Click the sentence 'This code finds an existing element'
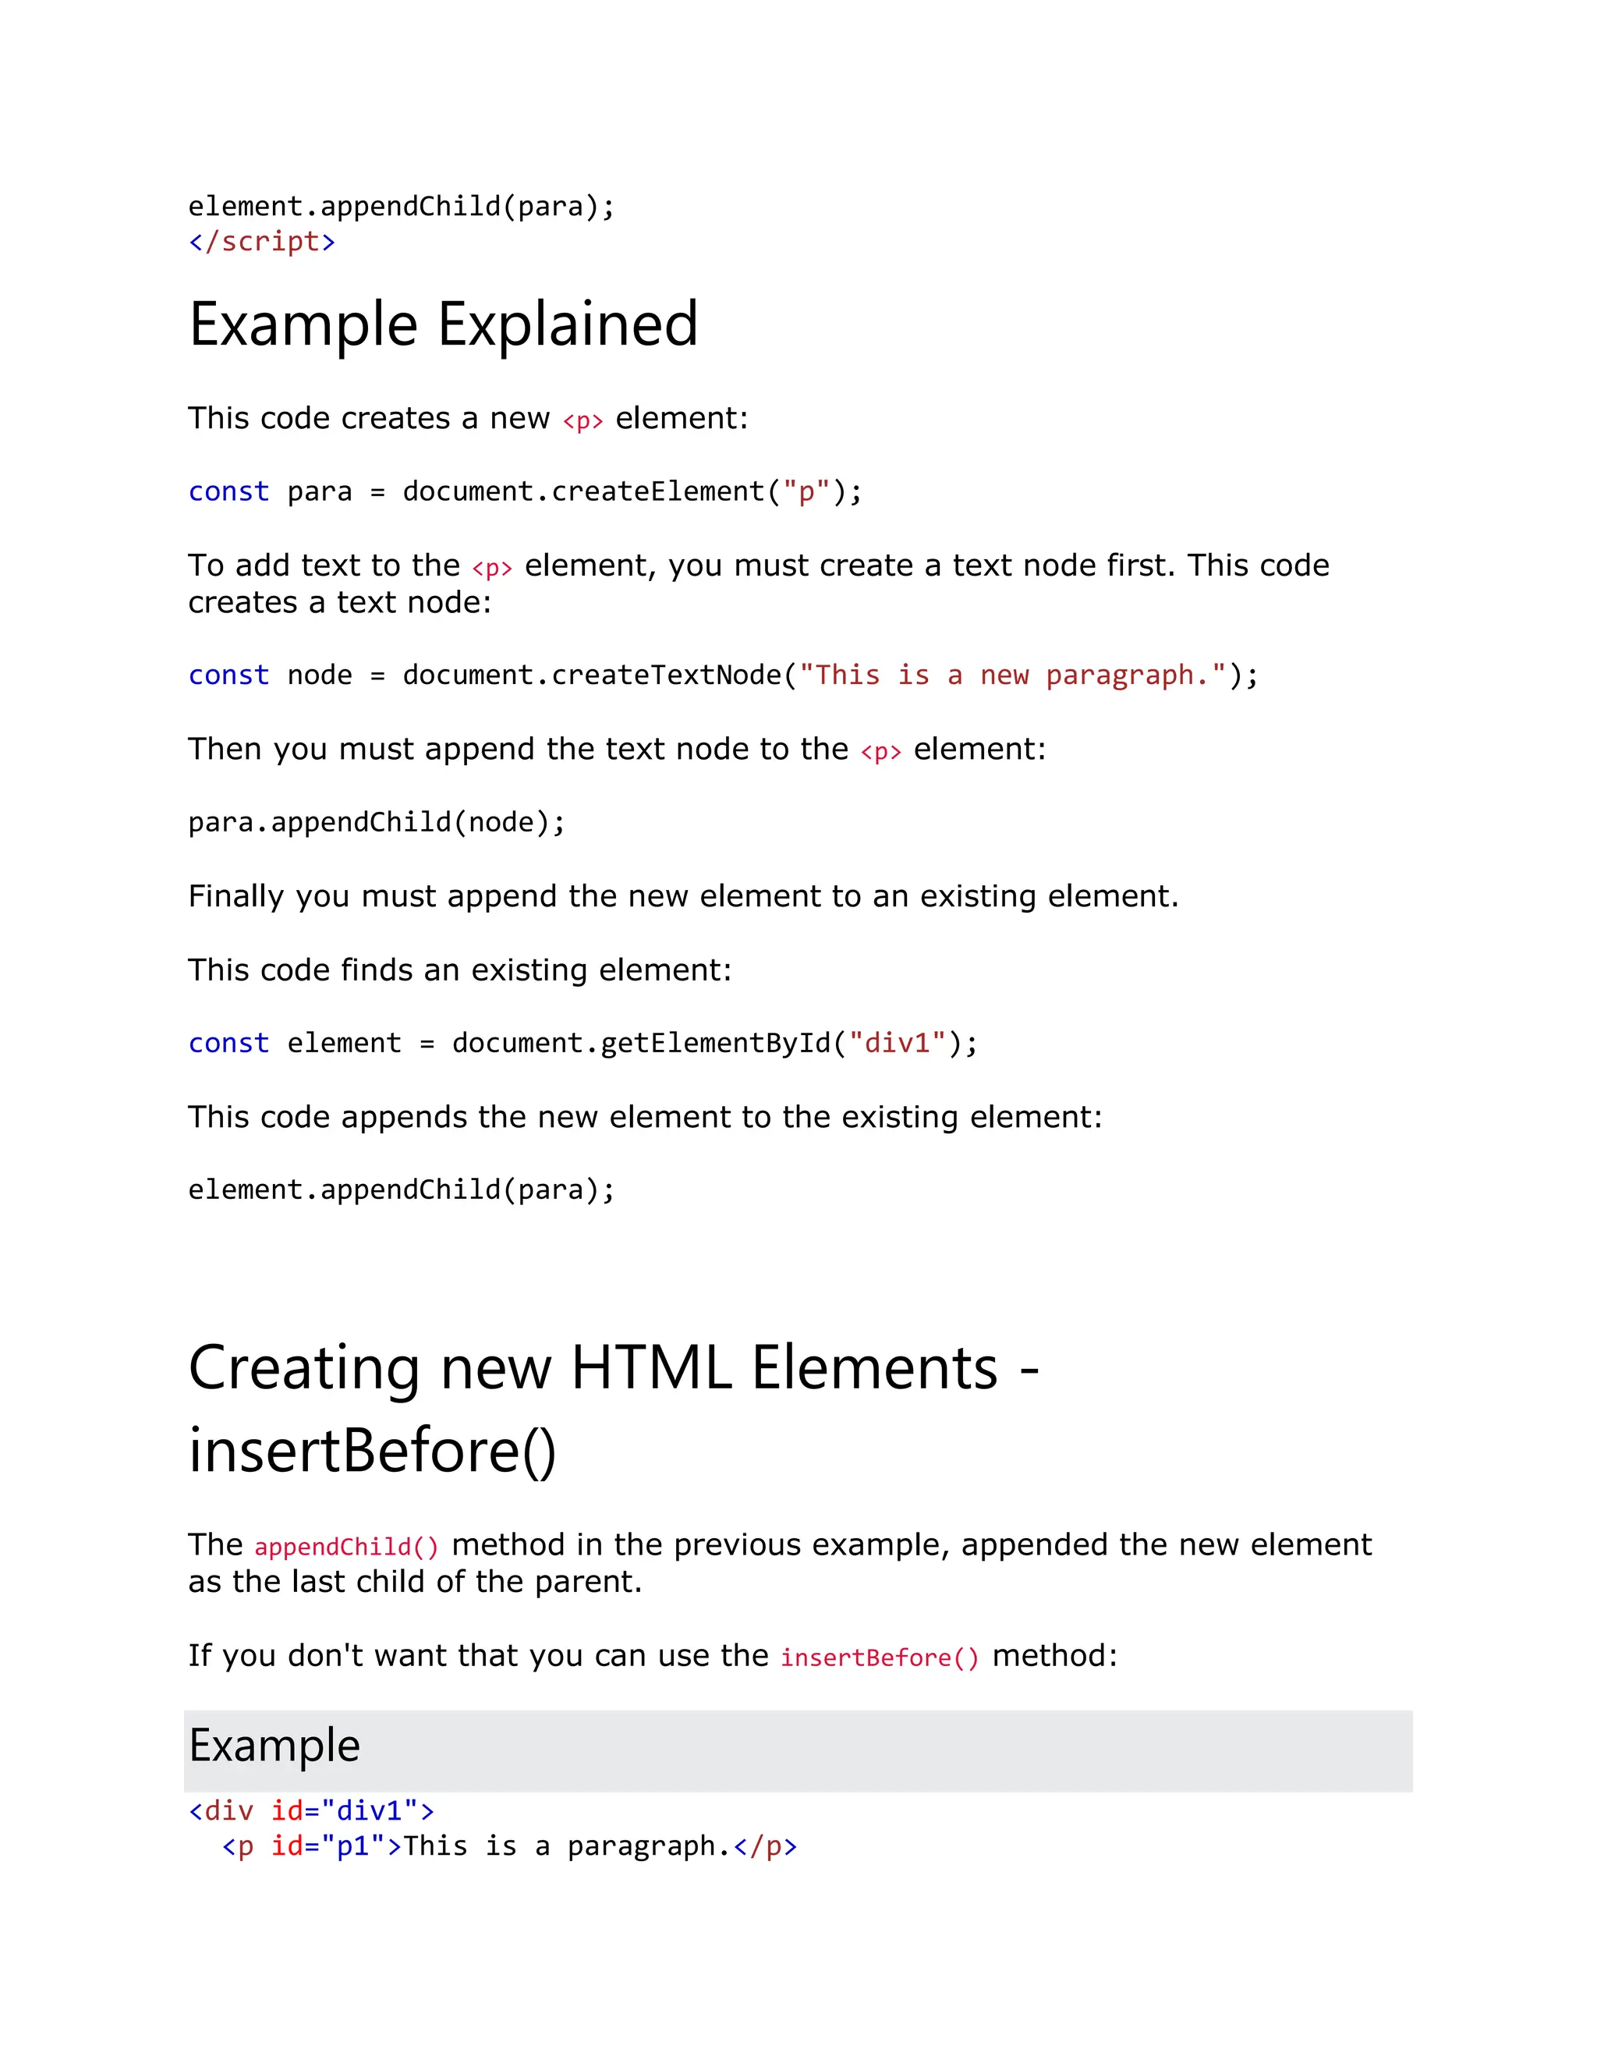The width and height of the screenshot is (1597, 2067). pos(460,970)
